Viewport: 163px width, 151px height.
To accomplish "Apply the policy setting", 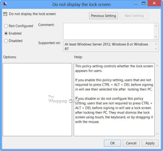I will (150, 143).
